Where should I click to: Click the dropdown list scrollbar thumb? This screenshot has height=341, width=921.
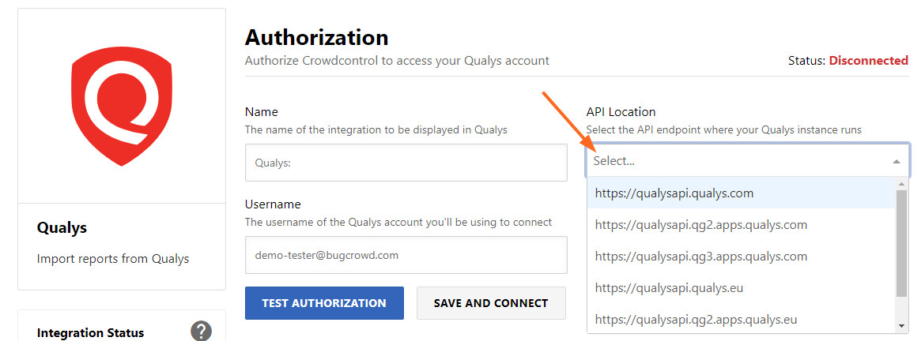tap(901, 243)
